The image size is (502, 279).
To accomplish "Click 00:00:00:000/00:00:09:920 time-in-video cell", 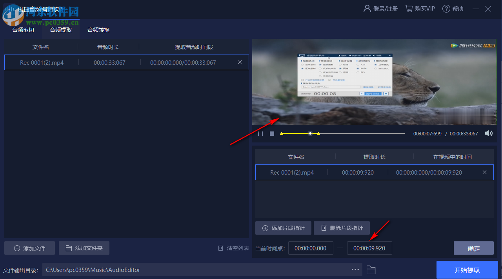I will pos(429,172).
